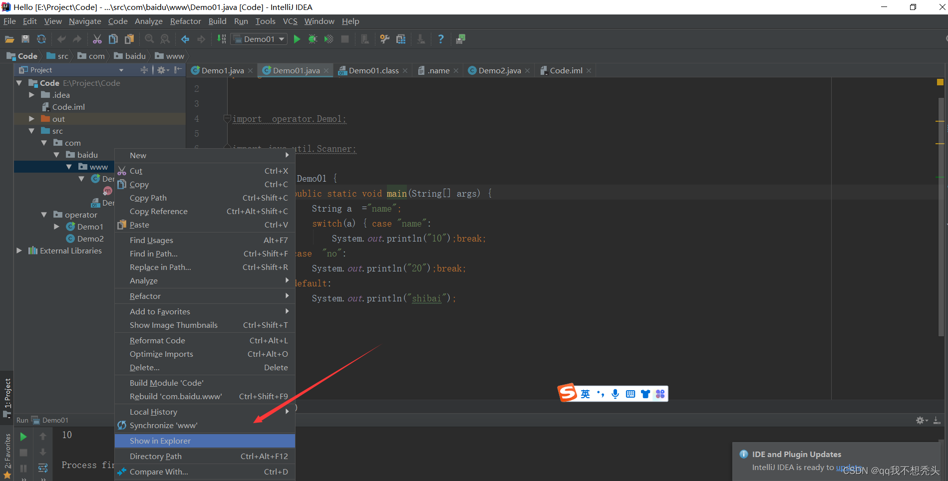Click the editor vertical scrollbar
The height and width of the screenshot is (481, 948).
point(941,217)
